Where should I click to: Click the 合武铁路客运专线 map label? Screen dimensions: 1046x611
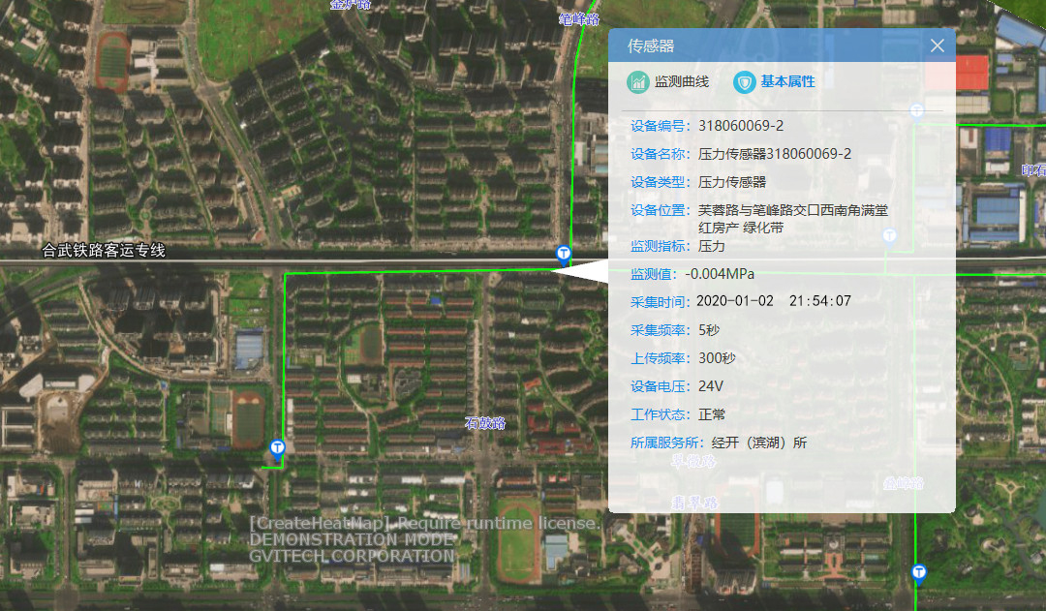(x=104, y=251)
